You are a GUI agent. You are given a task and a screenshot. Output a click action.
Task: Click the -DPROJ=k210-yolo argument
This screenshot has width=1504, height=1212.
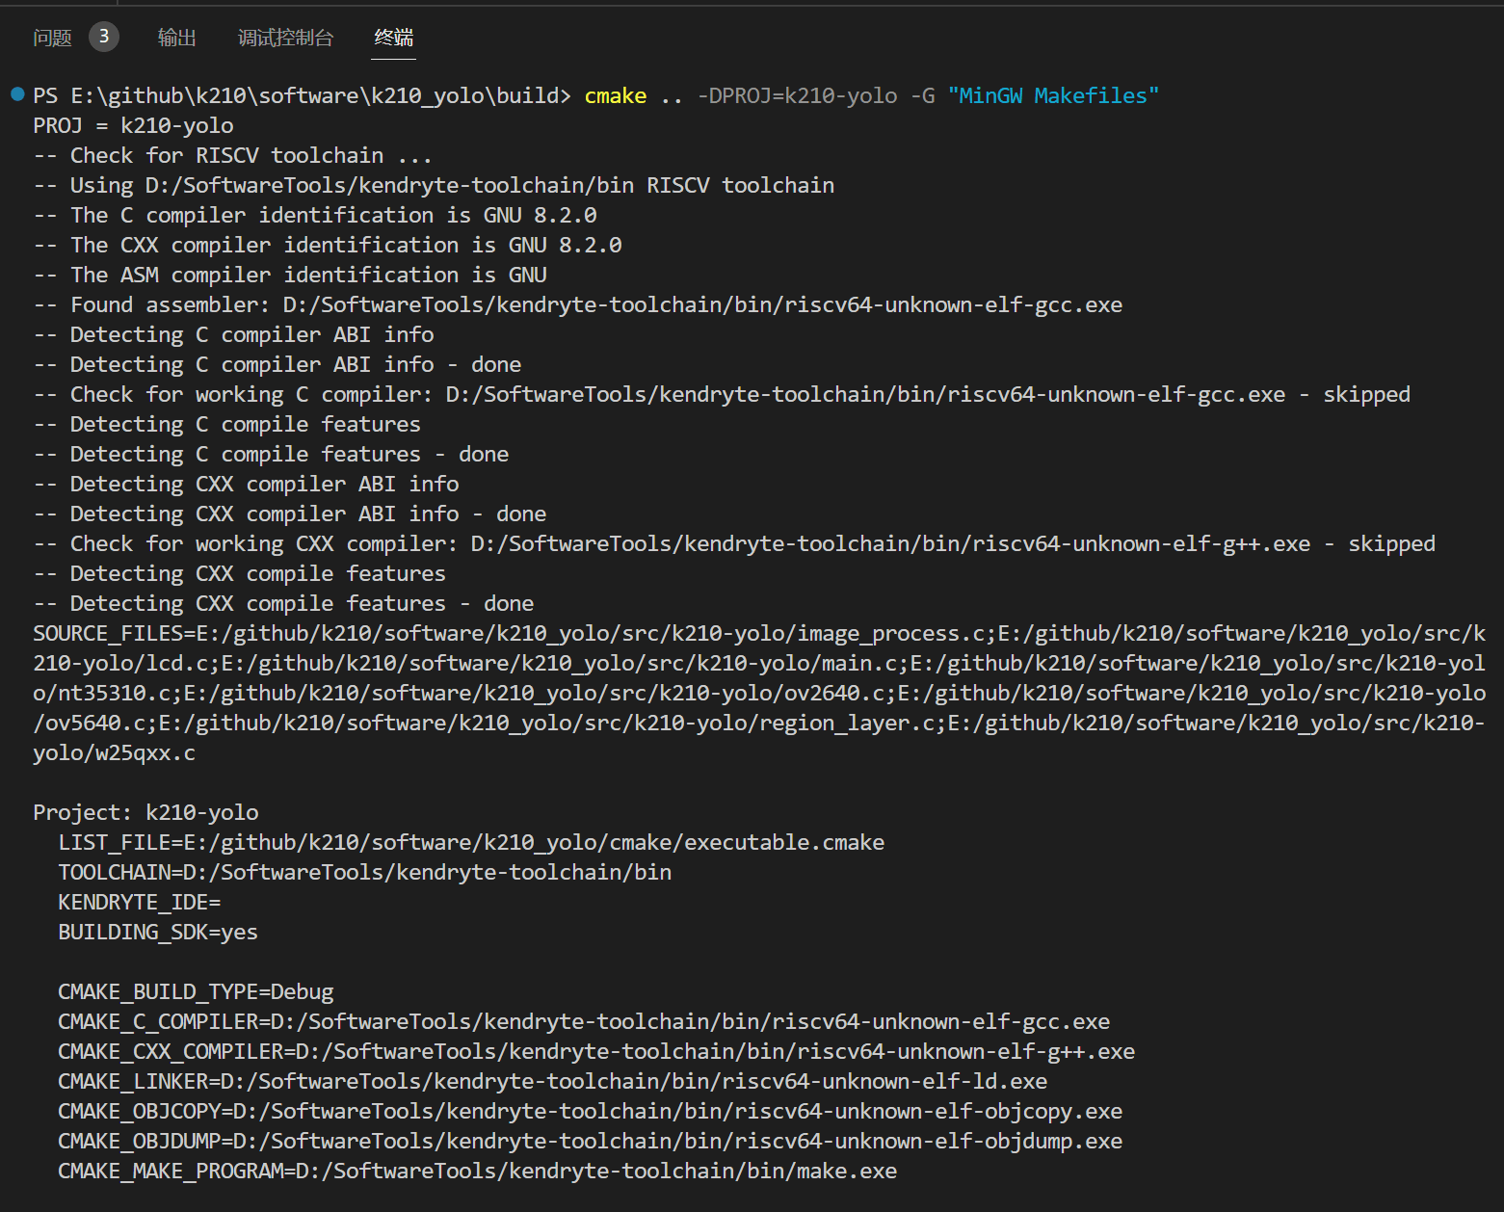798,96
